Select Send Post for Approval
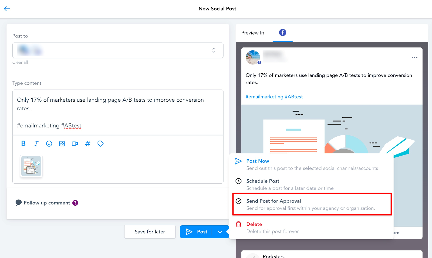Viewport: 432px width, 258px height. pyautogui.click(x=312, y=204)
